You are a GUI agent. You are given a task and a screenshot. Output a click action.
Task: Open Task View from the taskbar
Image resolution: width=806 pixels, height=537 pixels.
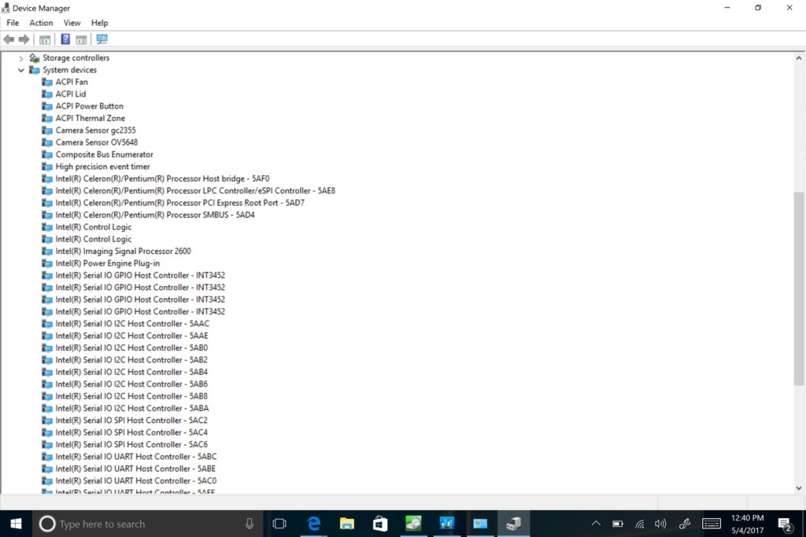(x=279, y=524)
